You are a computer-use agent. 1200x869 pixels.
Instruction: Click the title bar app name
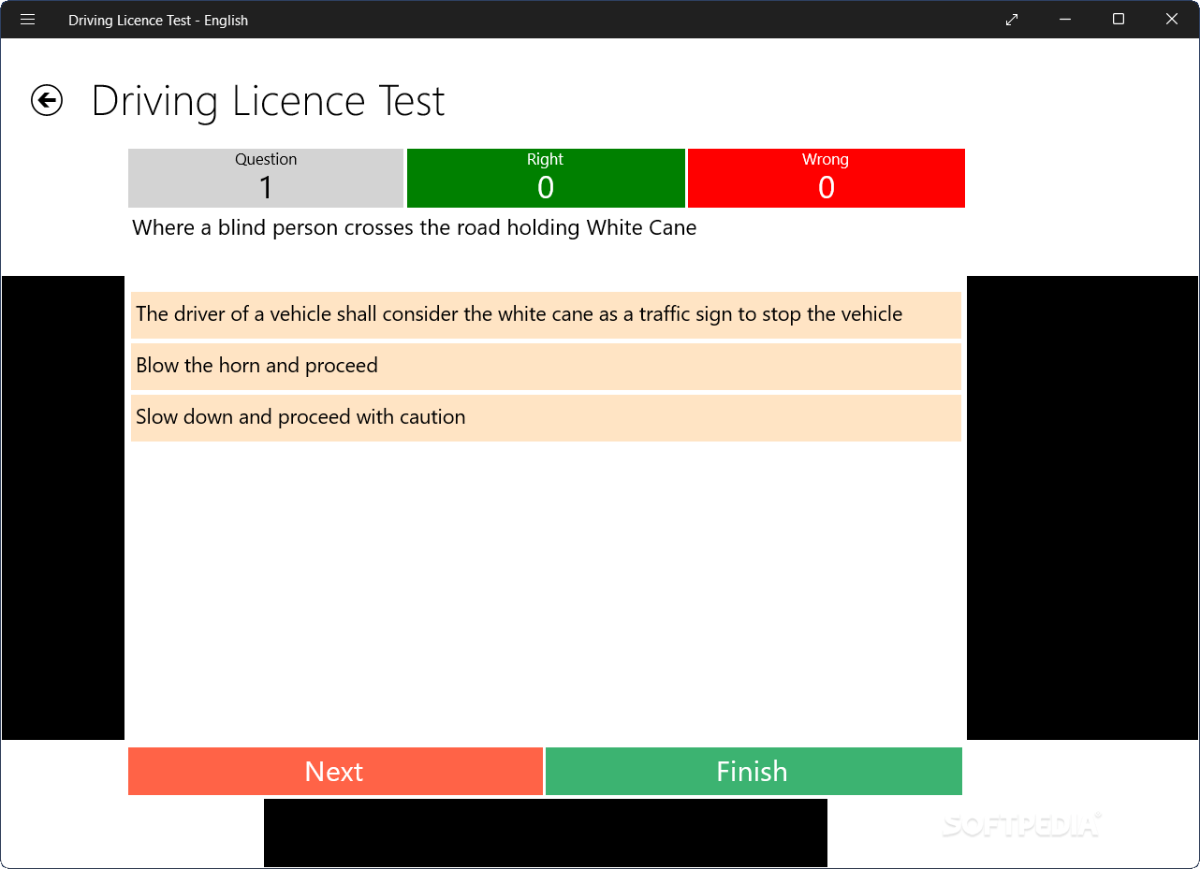157,20
